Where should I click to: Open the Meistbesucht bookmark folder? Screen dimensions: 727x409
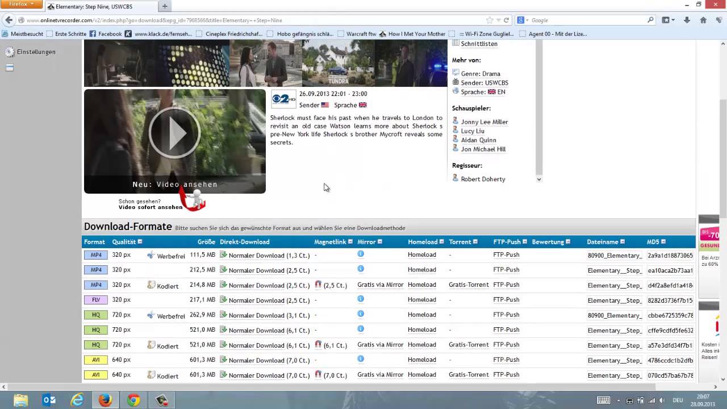[23, 34]
